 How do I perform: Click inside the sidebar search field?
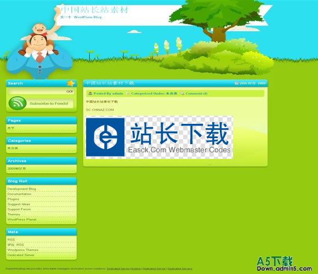(37, 92)
